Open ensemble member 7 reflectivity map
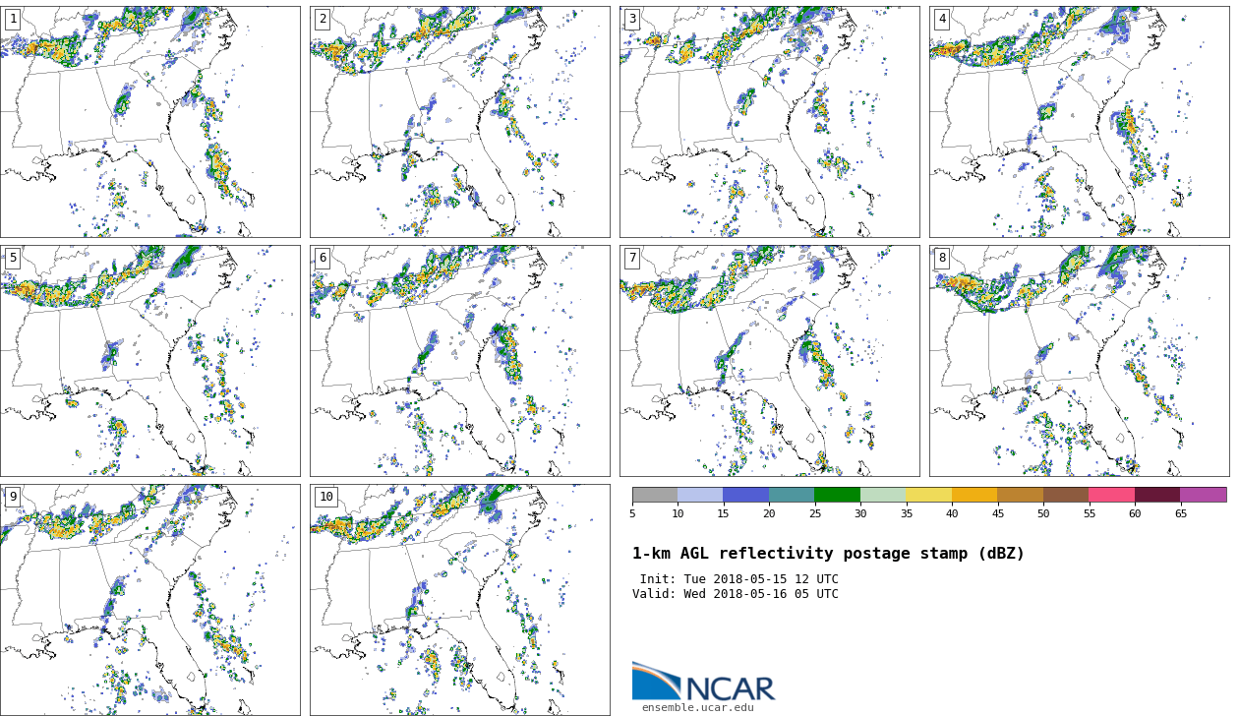 (x=769, y=361)
